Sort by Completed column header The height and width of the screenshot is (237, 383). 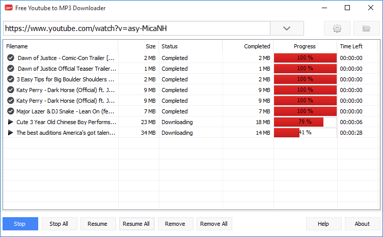248,46
